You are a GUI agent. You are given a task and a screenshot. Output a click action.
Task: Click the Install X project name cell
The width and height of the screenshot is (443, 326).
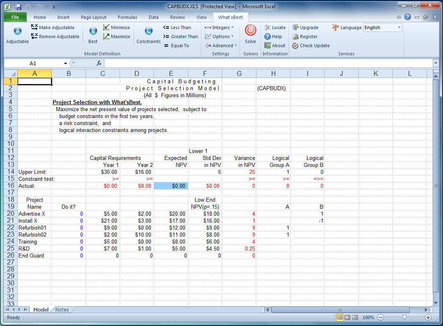click(x=35, y=221)
